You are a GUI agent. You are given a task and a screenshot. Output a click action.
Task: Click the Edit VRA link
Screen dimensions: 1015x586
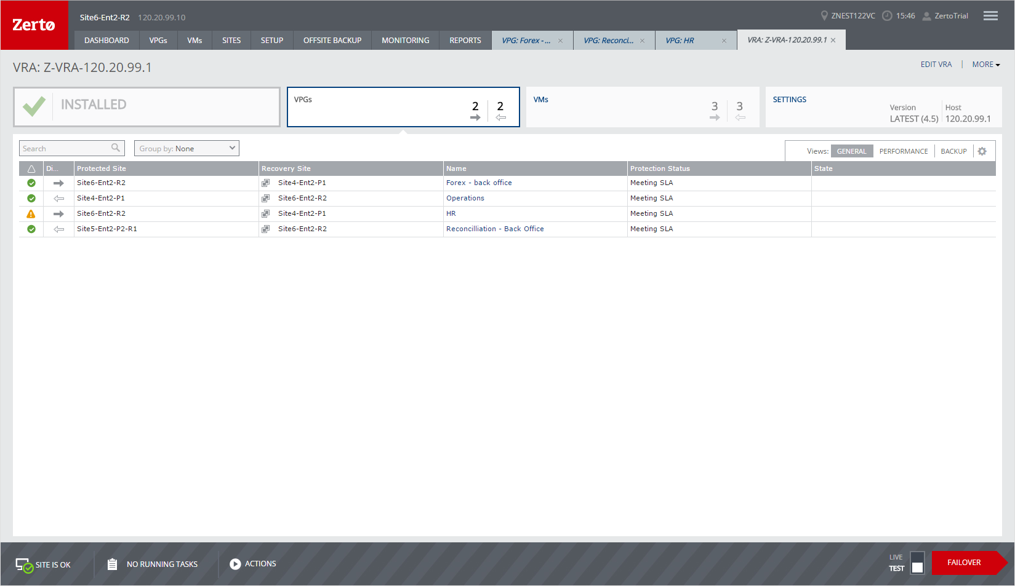point(936,65)
